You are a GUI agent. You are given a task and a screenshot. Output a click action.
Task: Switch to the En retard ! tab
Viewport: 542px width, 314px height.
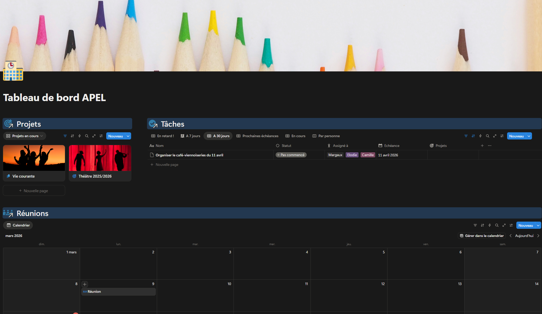163,136
